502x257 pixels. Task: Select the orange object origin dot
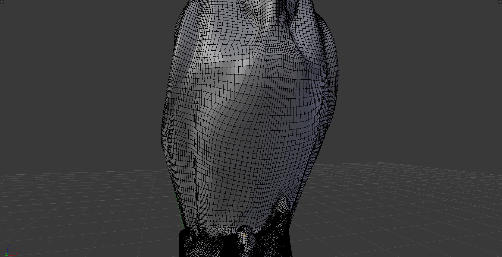[245, 235]
